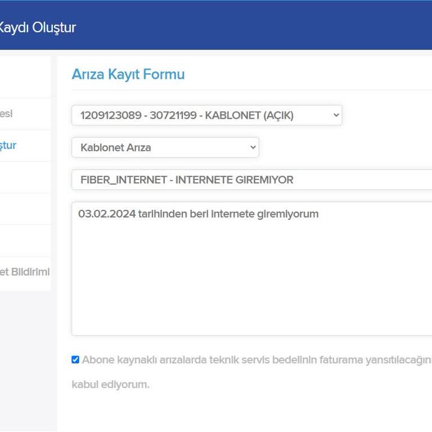Click the 'Kaydı Oluştur' page title in header
432x432 pixels.
(37, 27)
